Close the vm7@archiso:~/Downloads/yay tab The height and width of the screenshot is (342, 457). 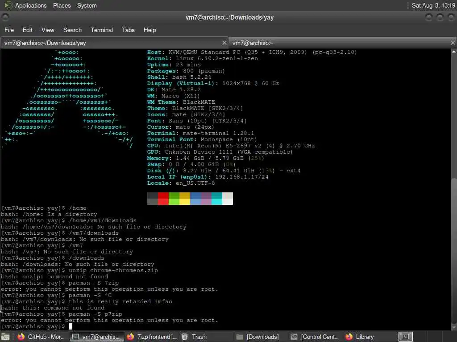click(x=224, y=43)
